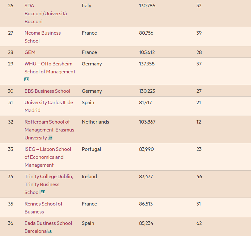Image resolution: width=251 pixels, height=236 pixels.
Task: Select the rank 31 cell for Carlos III
Action: [x=10, y=102]
